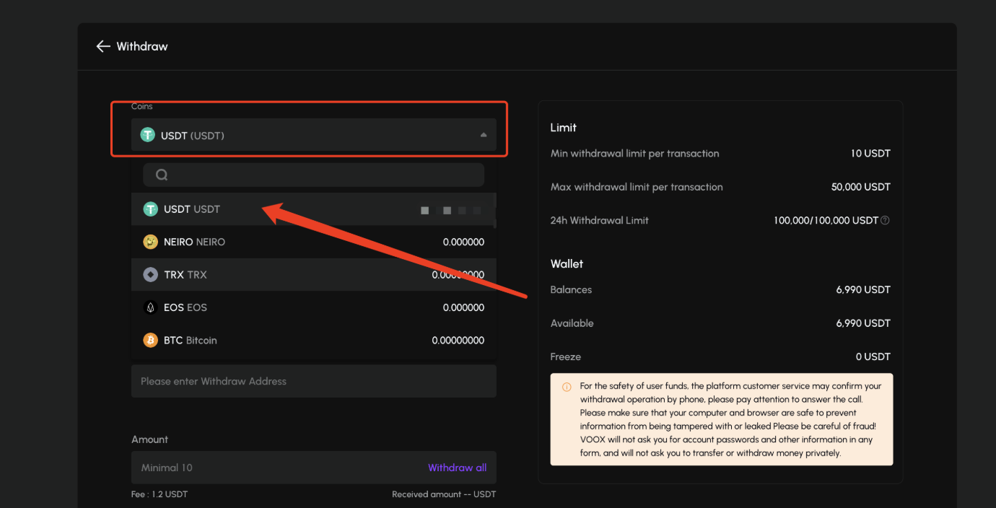Open the 24h Withdrawal Limit help icon

pyautogui.click(x=886, y=220)
